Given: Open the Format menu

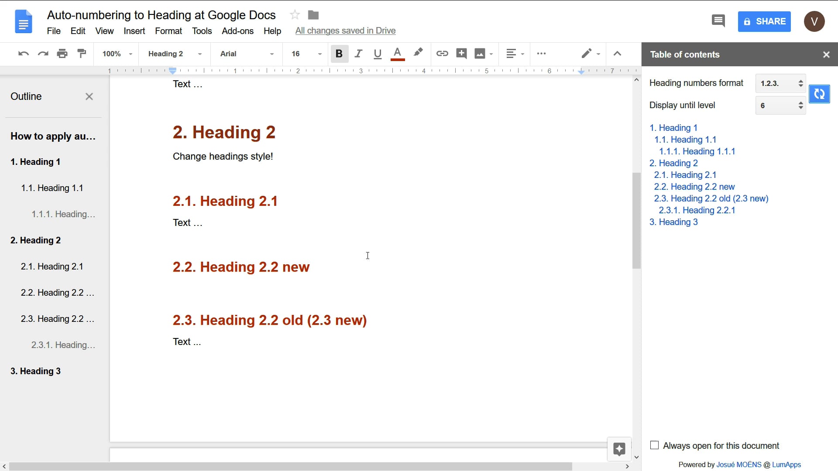Looking at the screenshot, I should (x=168, y=31).
